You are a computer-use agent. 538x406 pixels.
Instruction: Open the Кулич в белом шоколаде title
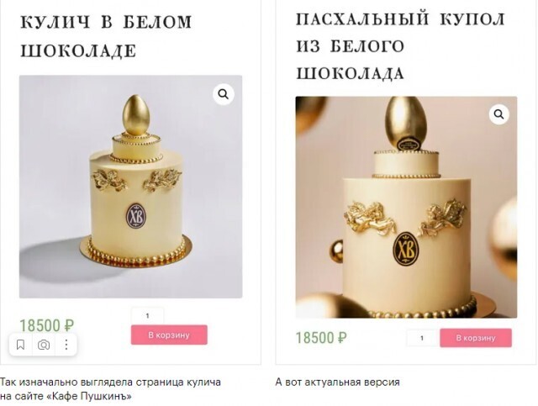pyautogui.click(x=106, y=36)
